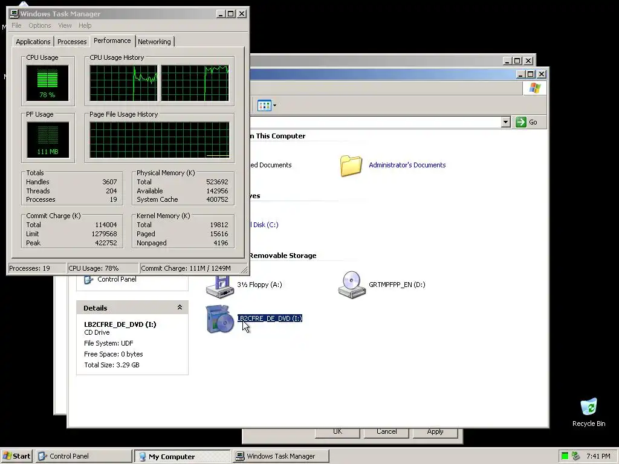
Task: Select the Performance tab
Action: 112,40
